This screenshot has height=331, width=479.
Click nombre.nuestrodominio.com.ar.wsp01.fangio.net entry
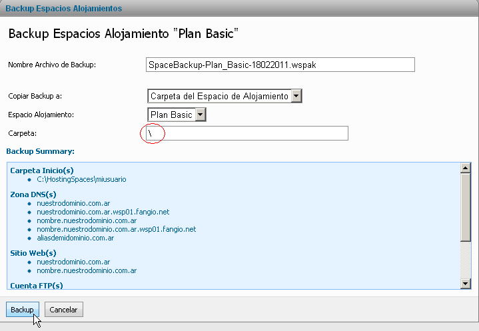tap(117, 229)
